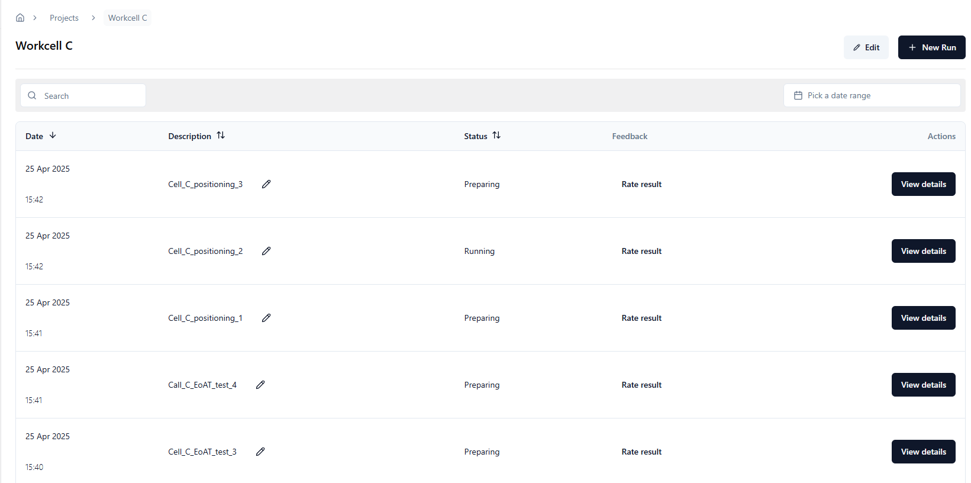Click the Workcell C page heading
This screenshot has height=483, width=971.
pyautogui.click(x=44, y=46)
